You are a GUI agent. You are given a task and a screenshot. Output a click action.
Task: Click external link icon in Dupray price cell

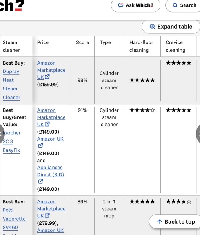[x=47, y=77]
